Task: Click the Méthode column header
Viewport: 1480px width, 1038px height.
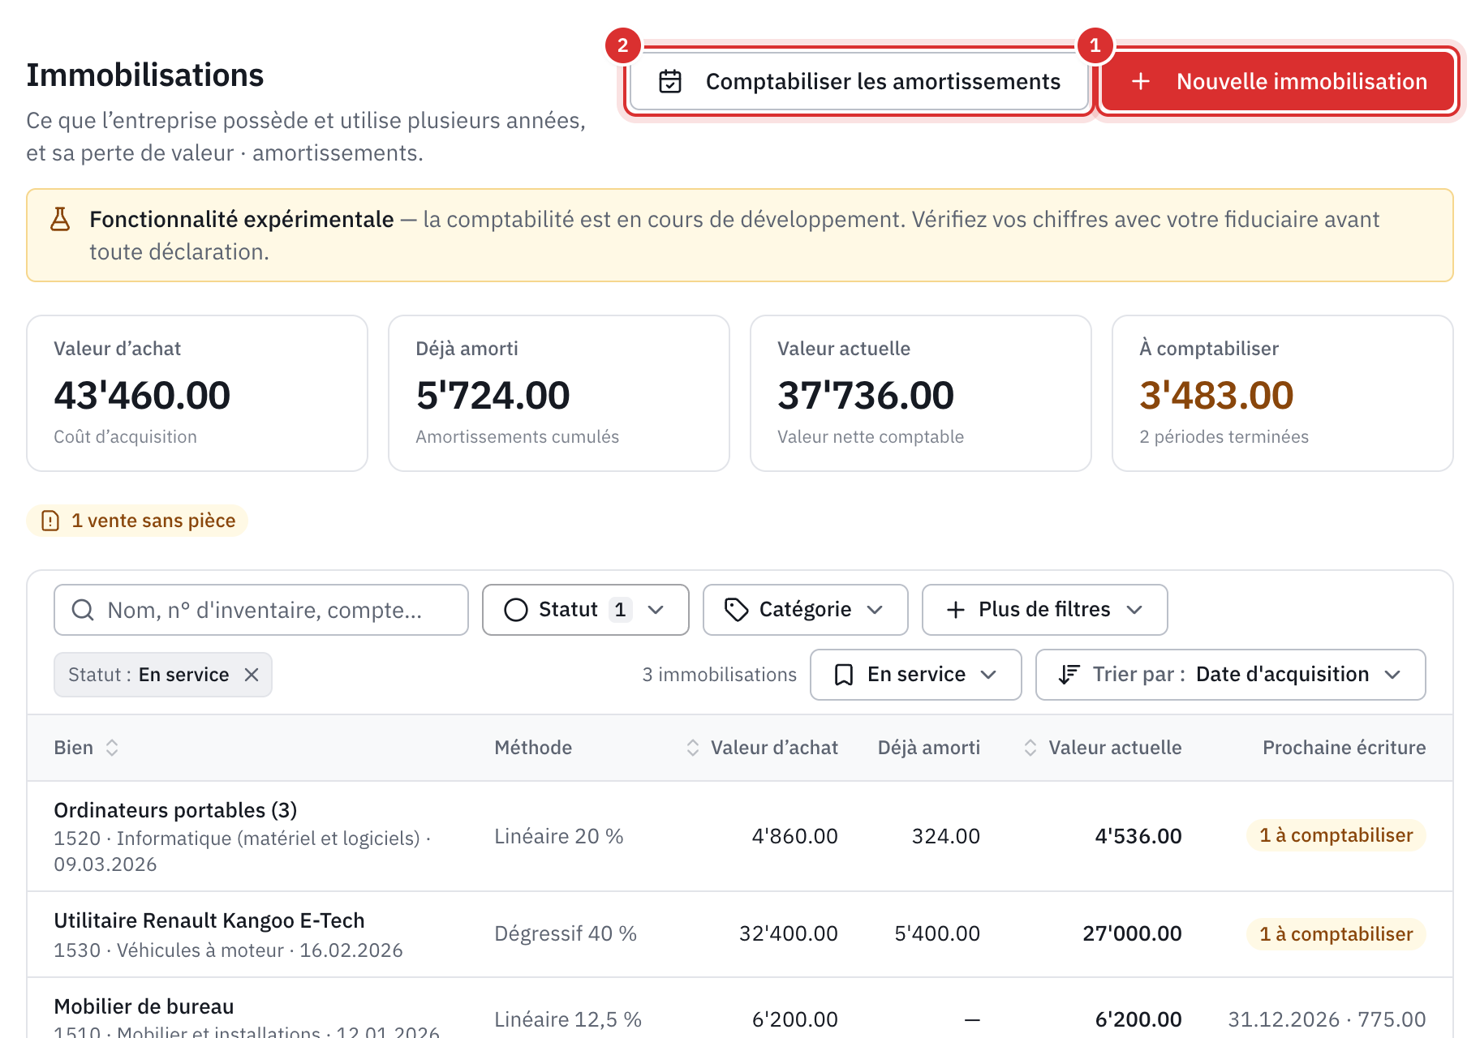Action: pos(533,748)
